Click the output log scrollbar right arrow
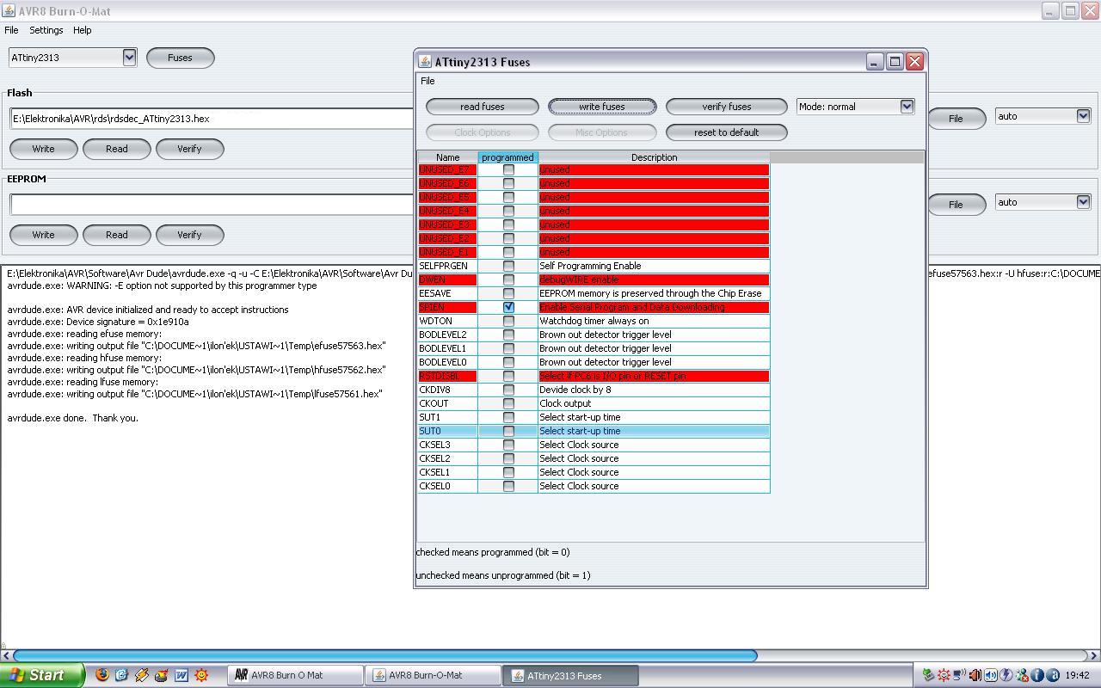 click(x=1094, y=655)
